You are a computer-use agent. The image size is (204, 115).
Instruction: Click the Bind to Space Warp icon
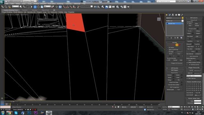point(9,7)
